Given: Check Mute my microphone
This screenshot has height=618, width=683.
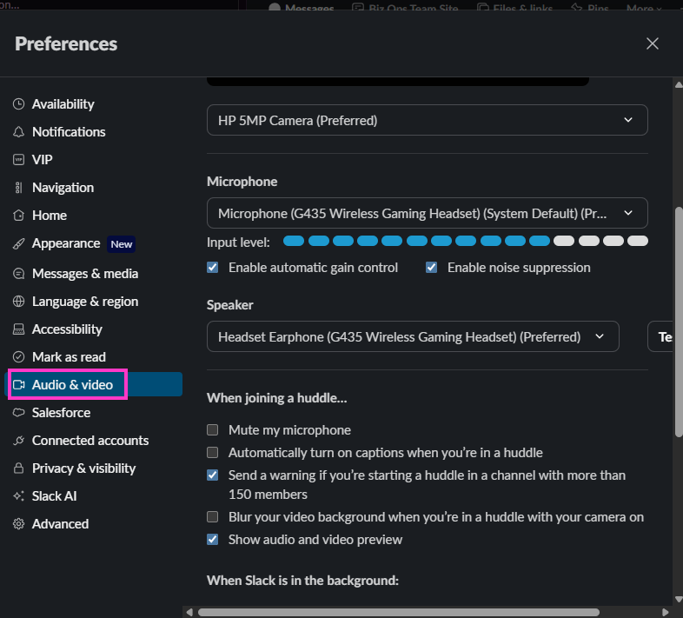Looking at the screenshot, I should click(x=213, y=430).
